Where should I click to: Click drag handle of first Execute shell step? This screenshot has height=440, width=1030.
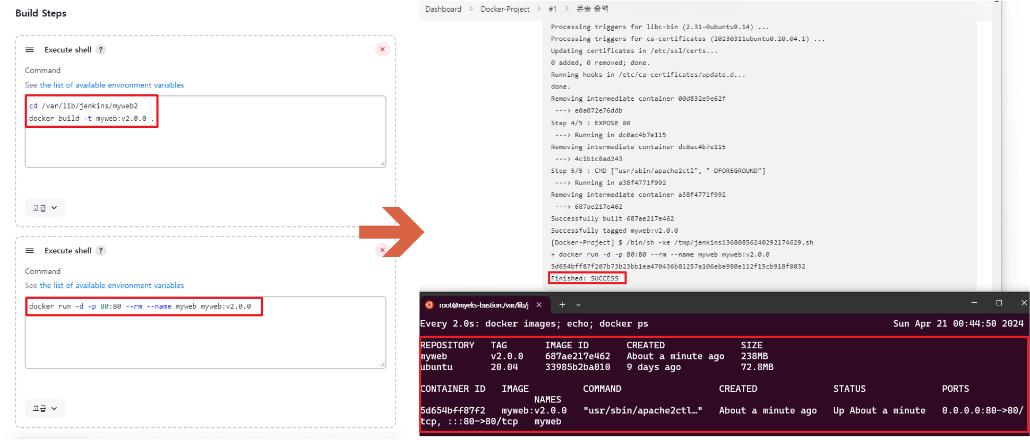coord(30,50)
